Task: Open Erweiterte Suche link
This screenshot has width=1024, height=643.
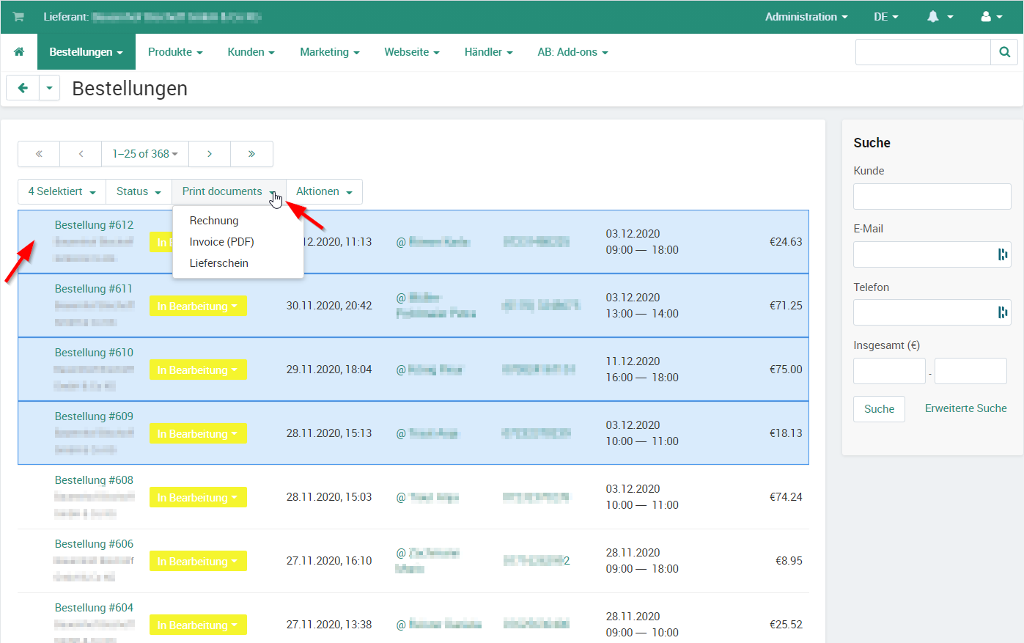Action: coord(965,408)
